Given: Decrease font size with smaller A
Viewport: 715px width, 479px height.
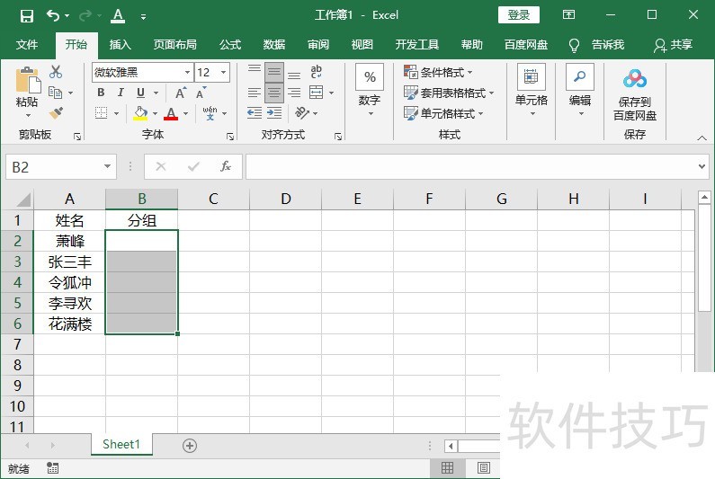Looking at the screenshot, I should pos(201,93).
